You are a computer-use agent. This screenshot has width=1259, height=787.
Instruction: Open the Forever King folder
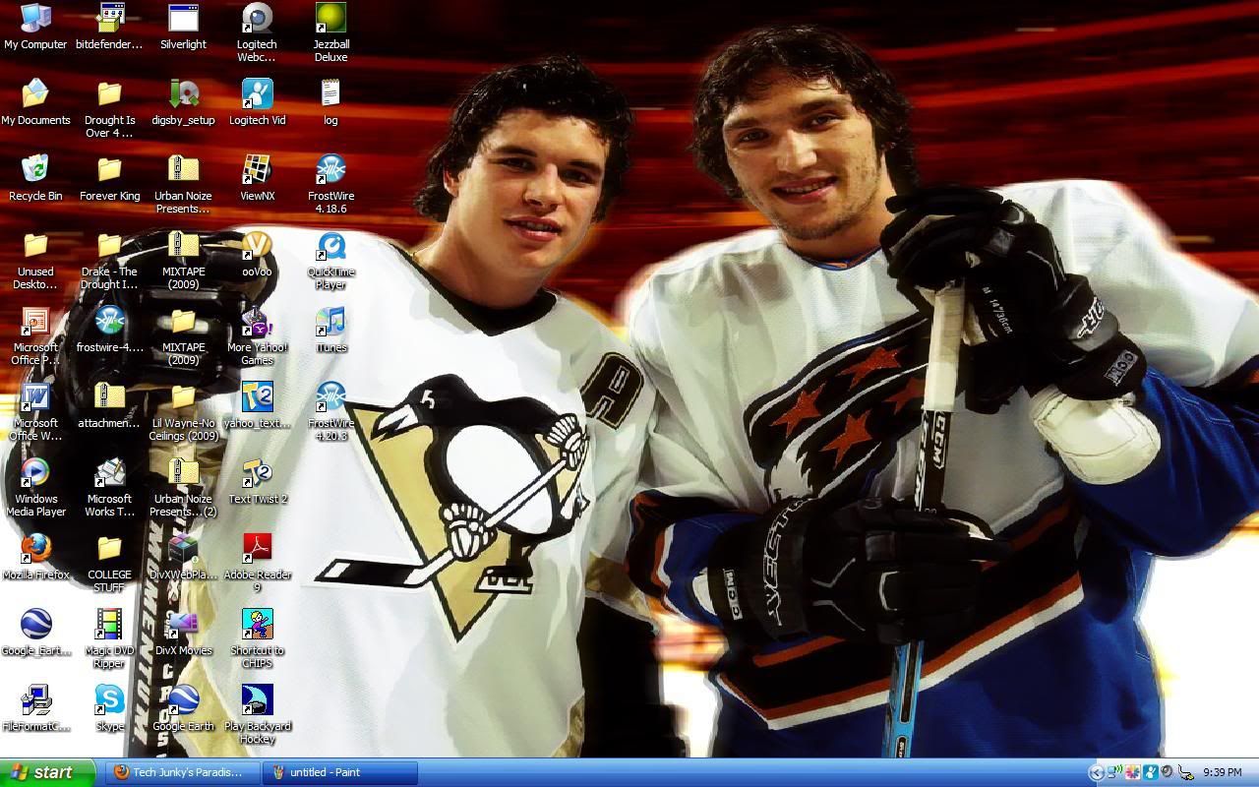coord(109,179)
